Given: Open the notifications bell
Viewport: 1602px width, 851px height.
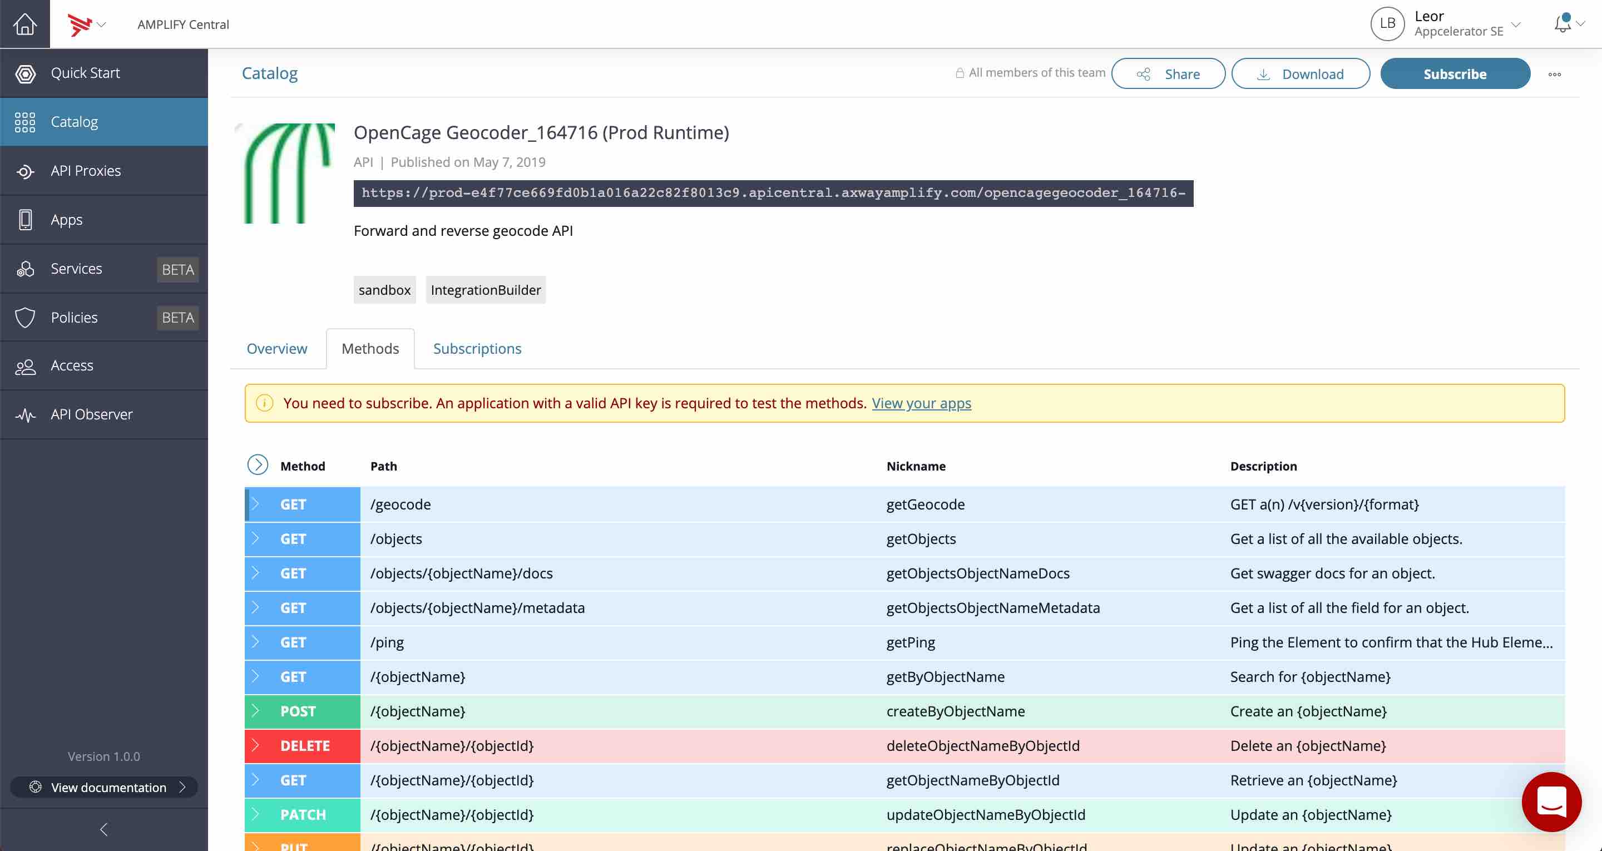Looking at the screenshot, I should 1562,23.
